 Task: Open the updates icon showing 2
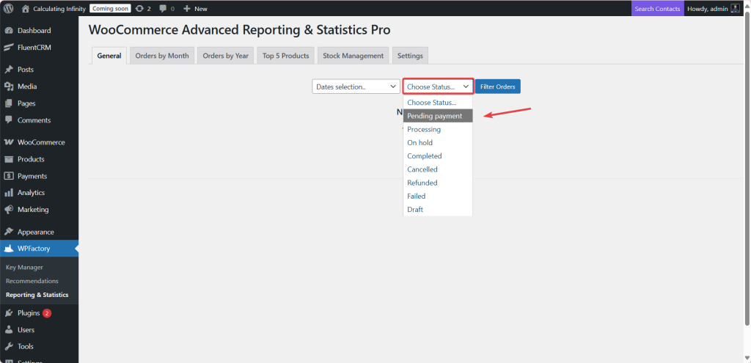click(139, 9)
